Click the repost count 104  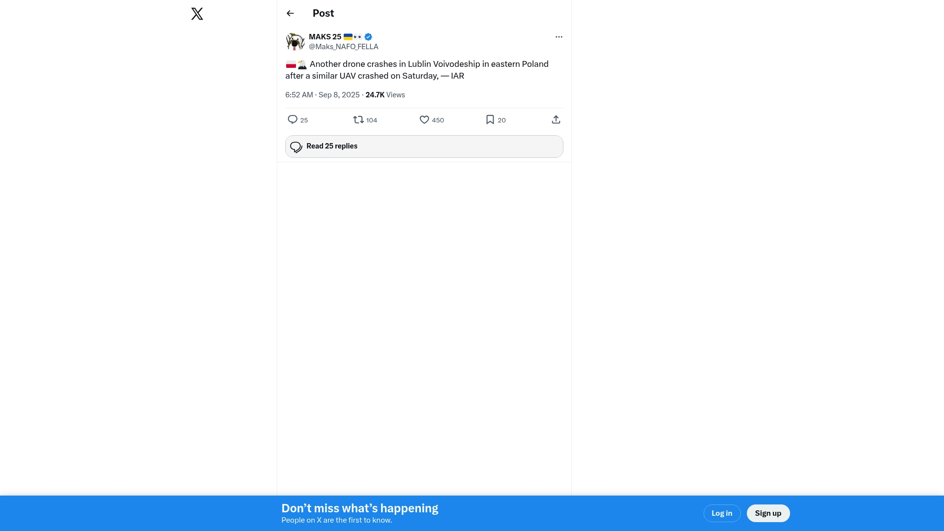[372, 120]
